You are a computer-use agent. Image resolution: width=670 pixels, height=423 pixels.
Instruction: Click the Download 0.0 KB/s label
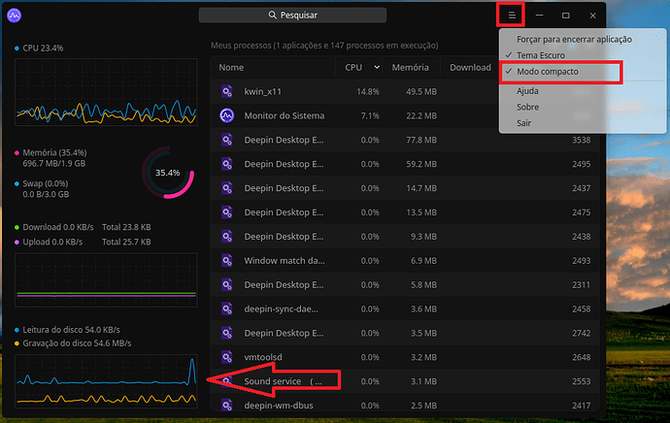(58, 227)
